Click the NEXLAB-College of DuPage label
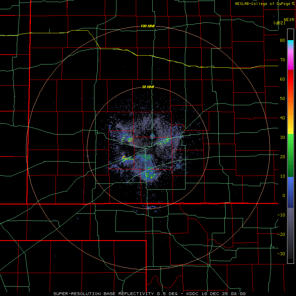Screen dimensions: 296x296 pyautogui.click(x=263, y=4)
